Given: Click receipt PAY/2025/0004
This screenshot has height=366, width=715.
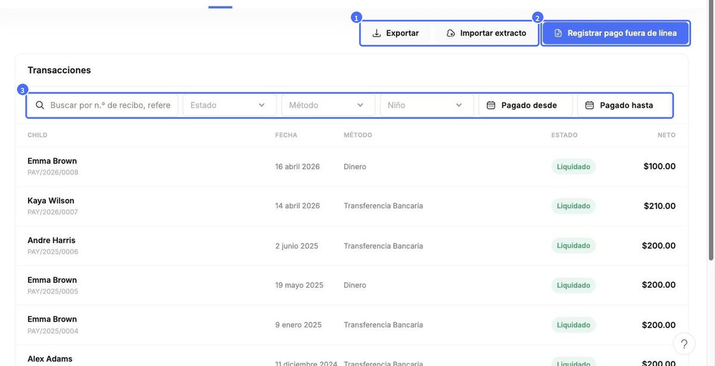Looking at the screenshot, I should tap(52, 331).
